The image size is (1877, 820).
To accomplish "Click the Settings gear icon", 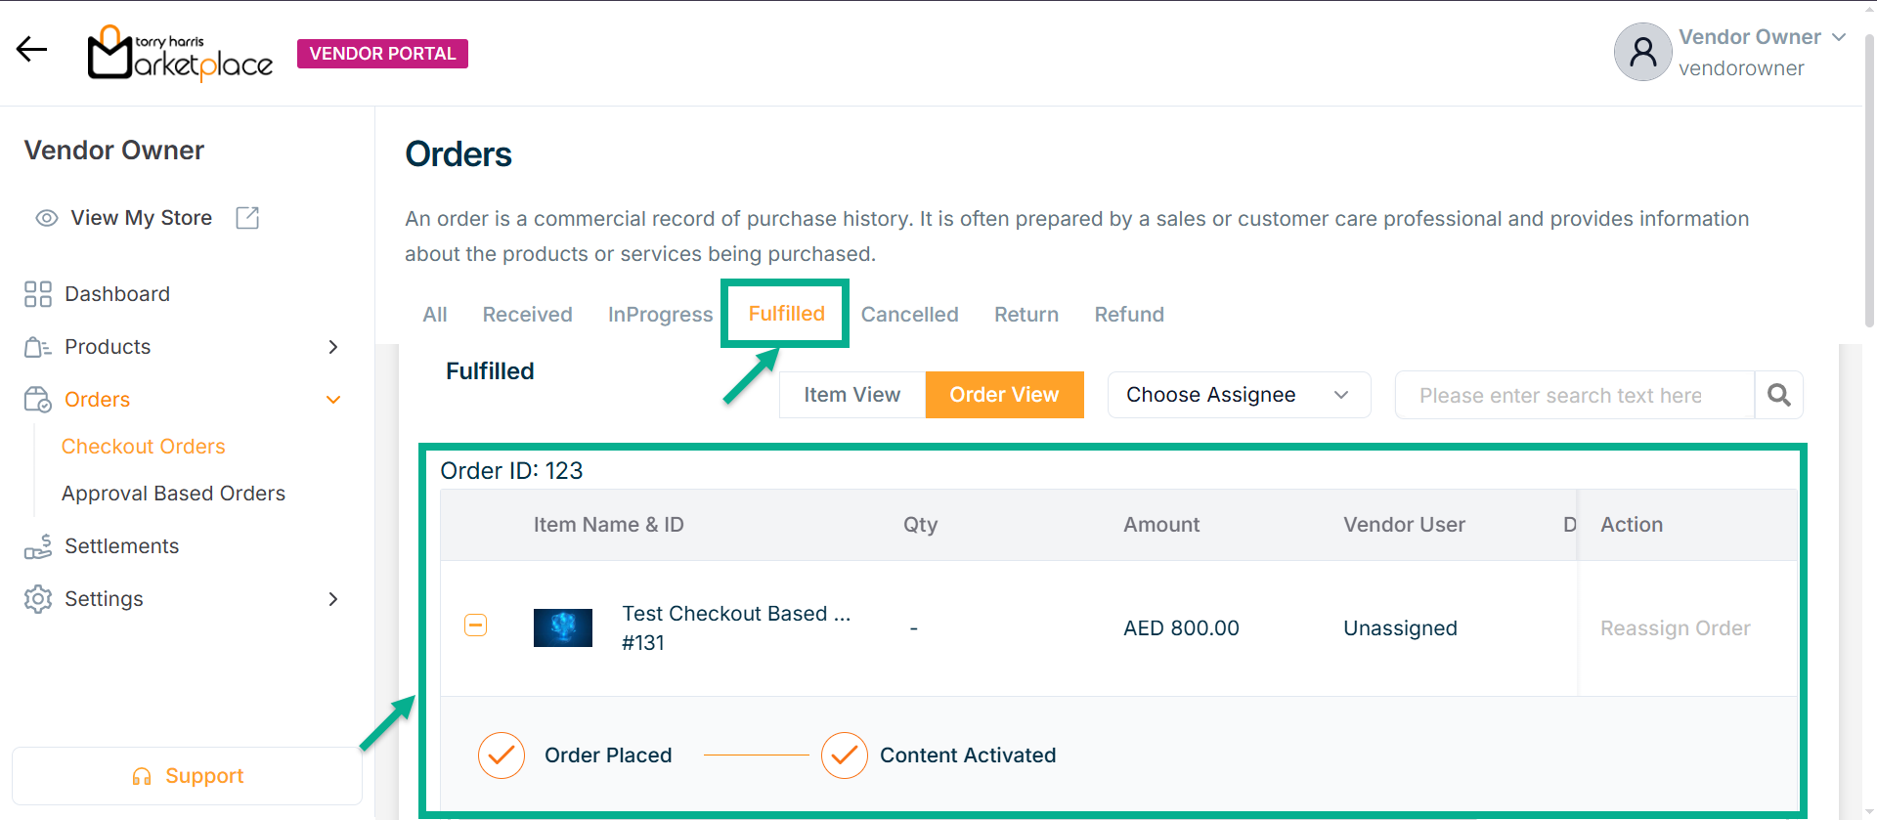I will pos(38,599).
